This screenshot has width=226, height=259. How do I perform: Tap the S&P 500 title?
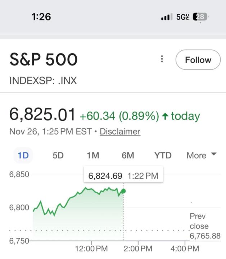44,60
